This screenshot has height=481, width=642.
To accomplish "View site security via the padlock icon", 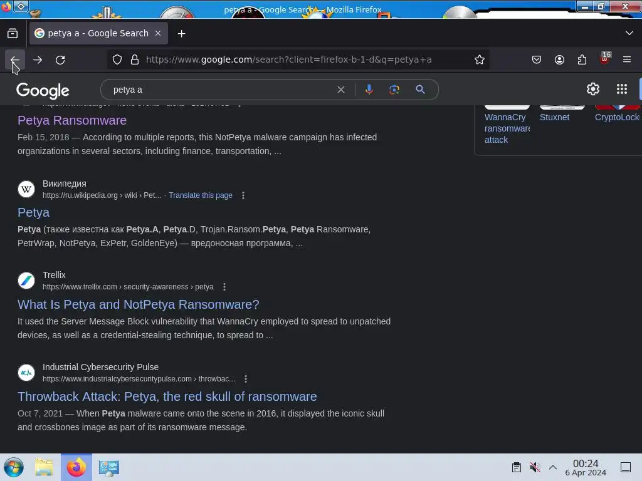I will tap(135, 59).
